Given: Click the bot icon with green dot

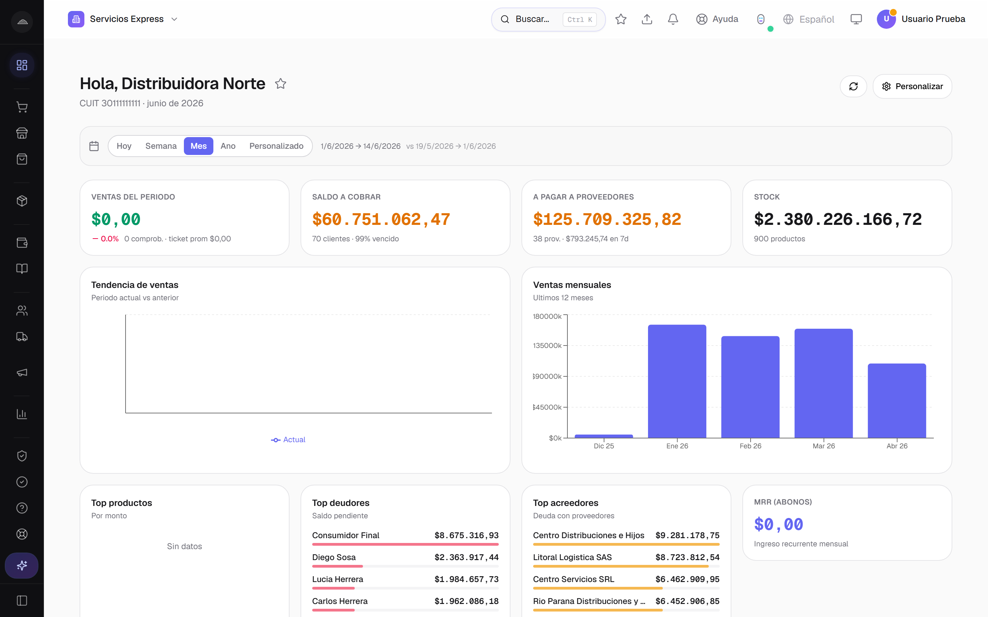Looking at the screenshot, I should [x=761, y=19].
